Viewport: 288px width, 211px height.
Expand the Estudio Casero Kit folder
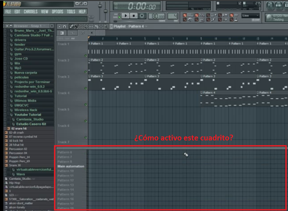point(31,124)
